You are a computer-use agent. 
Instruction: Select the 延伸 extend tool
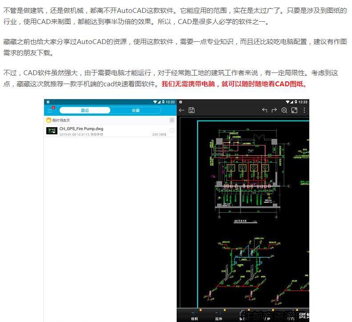pos(218,315)
